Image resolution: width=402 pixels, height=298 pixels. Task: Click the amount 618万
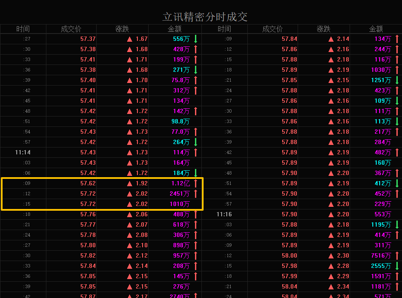coord(181,224)
